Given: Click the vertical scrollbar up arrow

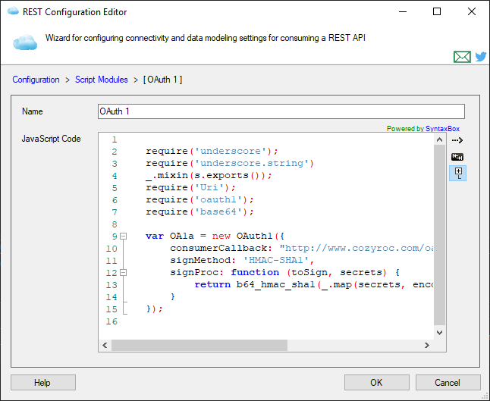Looking at the screenshot, I should [439, 139].
